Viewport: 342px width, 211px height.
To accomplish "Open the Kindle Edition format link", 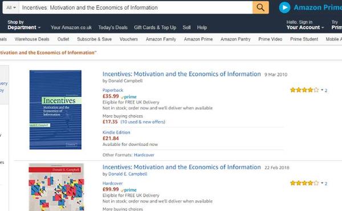I will [x=116, y=132].
